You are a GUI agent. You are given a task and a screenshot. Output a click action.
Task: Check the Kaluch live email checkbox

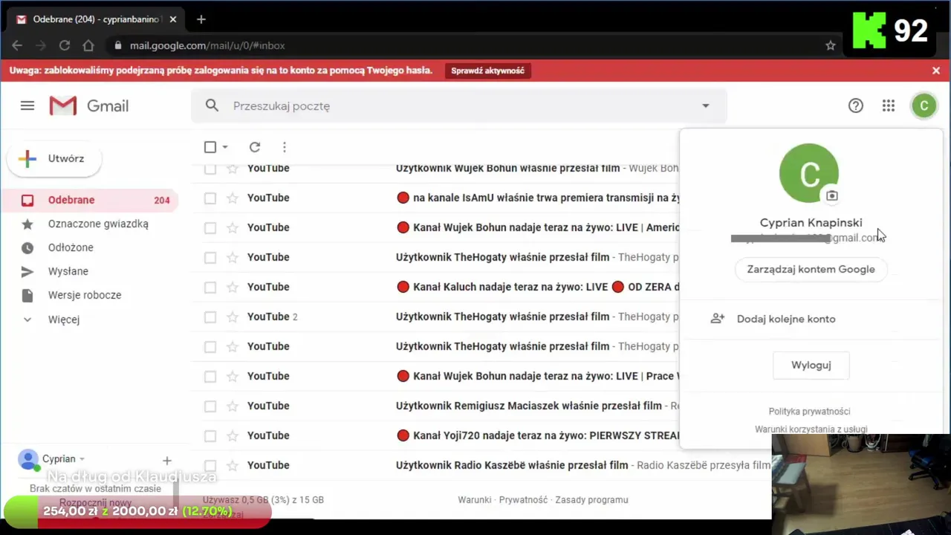click(x=210, y=287)
